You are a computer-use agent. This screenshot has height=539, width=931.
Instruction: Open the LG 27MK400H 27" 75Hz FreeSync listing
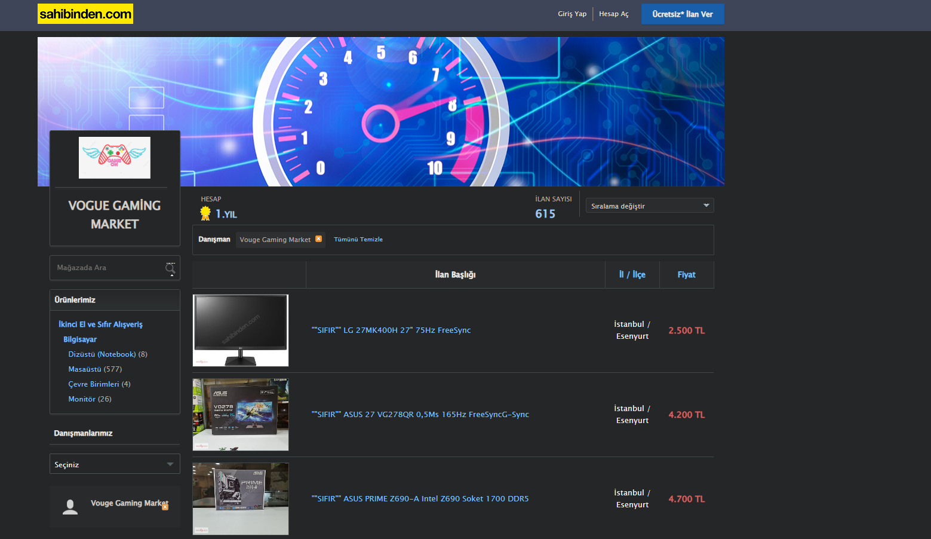tap(391, 330)
